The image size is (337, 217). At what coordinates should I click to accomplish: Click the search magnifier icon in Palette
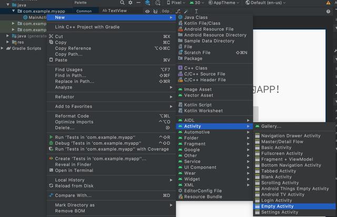coord(122,3)
